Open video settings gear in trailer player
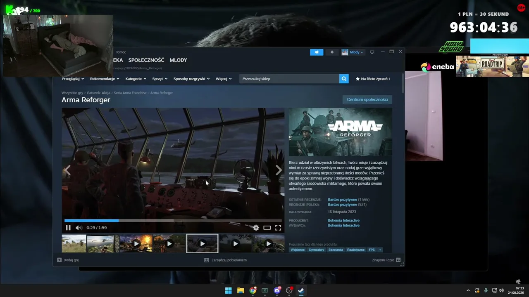 point(256,228)
